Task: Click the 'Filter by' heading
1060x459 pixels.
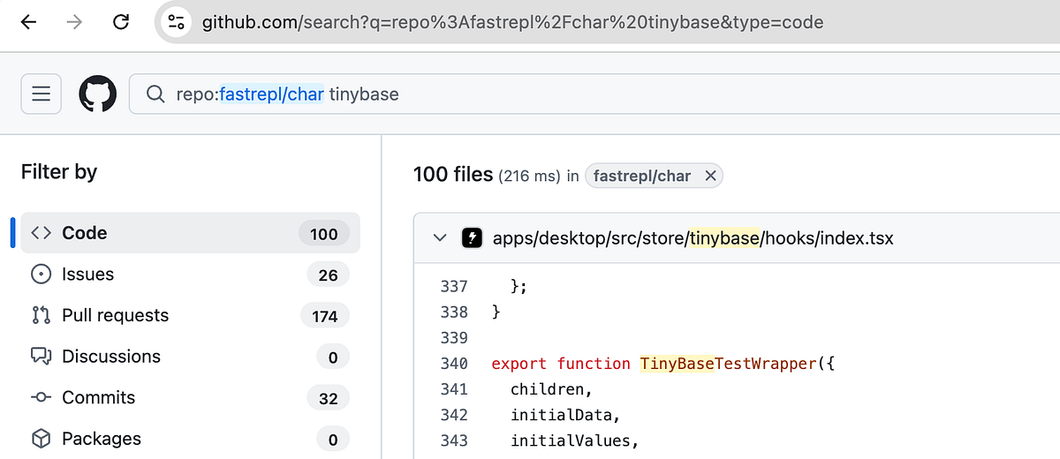Action: click(x=59, y=171)
